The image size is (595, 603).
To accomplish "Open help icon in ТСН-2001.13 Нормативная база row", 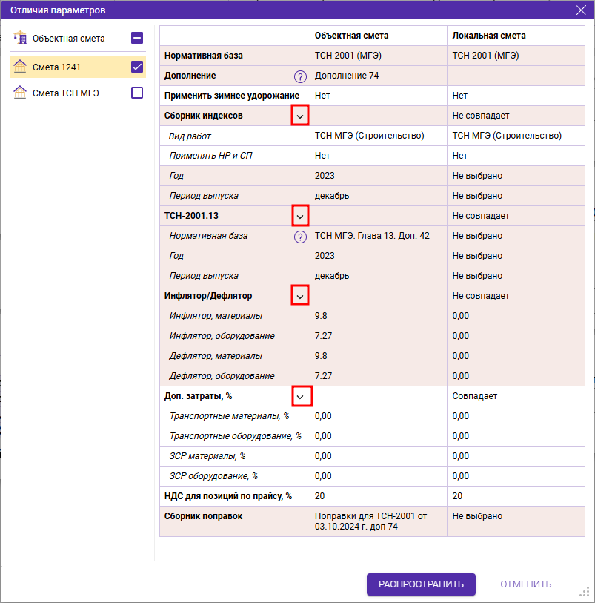I will click(x=300, y=236).
